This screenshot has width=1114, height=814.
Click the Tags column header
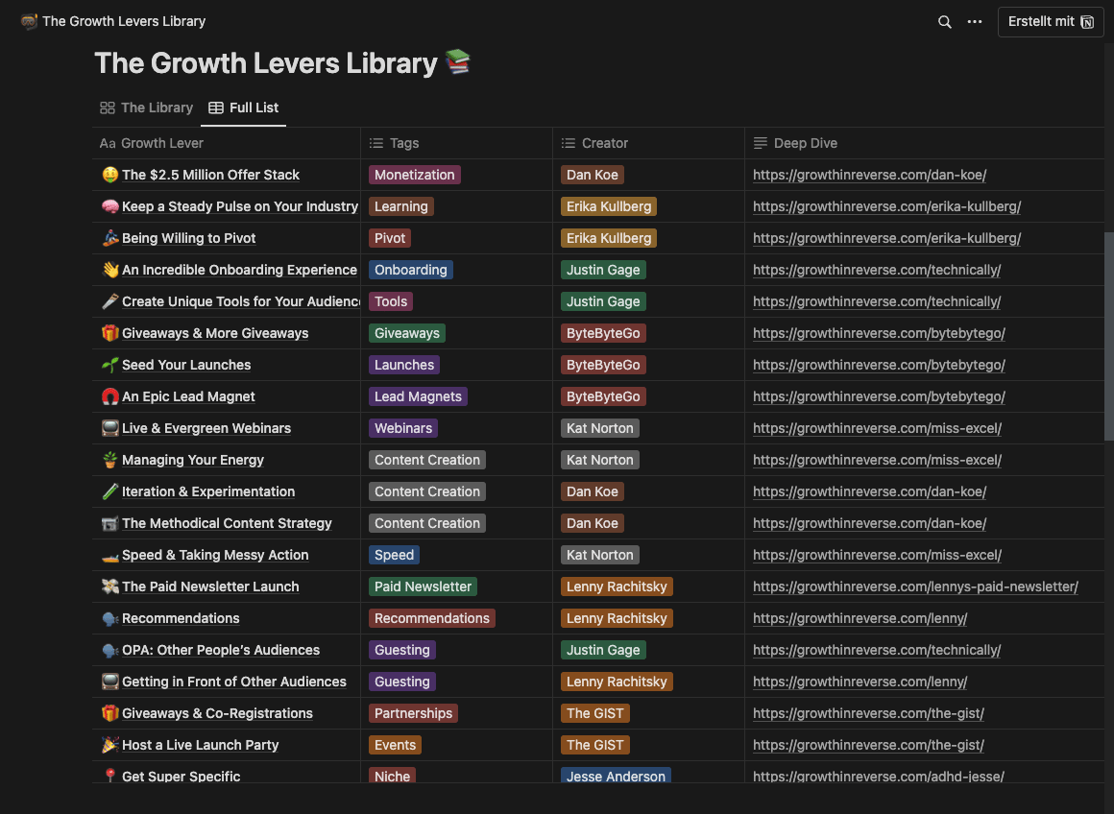pos(456,143)
